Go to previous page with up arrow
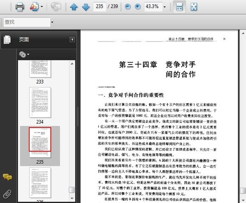Image resolution: width=246 pixels, height=203 pixels. pyautogui.click(x=74, y=7)
